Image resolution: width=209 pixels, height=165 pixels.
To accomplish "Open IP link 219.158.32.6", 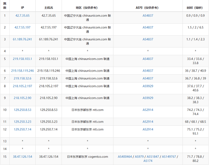I will [22, 79].
